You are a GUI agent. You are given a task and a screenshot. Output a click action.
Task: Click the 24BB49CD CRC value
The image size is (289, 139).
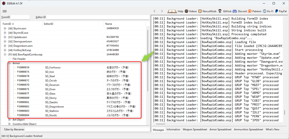pos(113,28)
